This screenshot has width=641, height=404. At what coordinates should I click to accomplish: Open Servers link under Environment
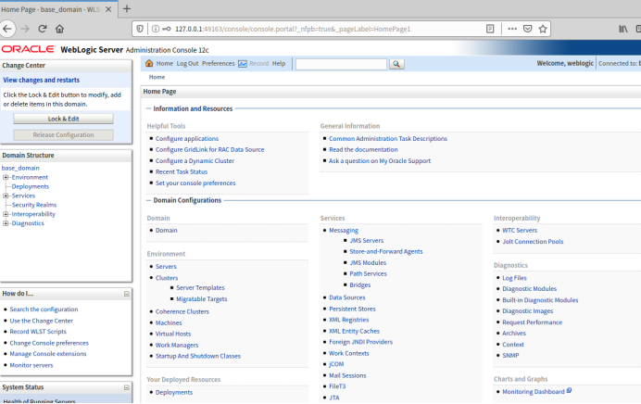(166, 267)
